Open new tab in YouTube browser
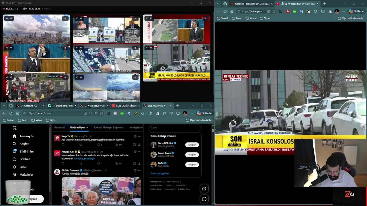This screenshot has height=206, width=367. 324,4
